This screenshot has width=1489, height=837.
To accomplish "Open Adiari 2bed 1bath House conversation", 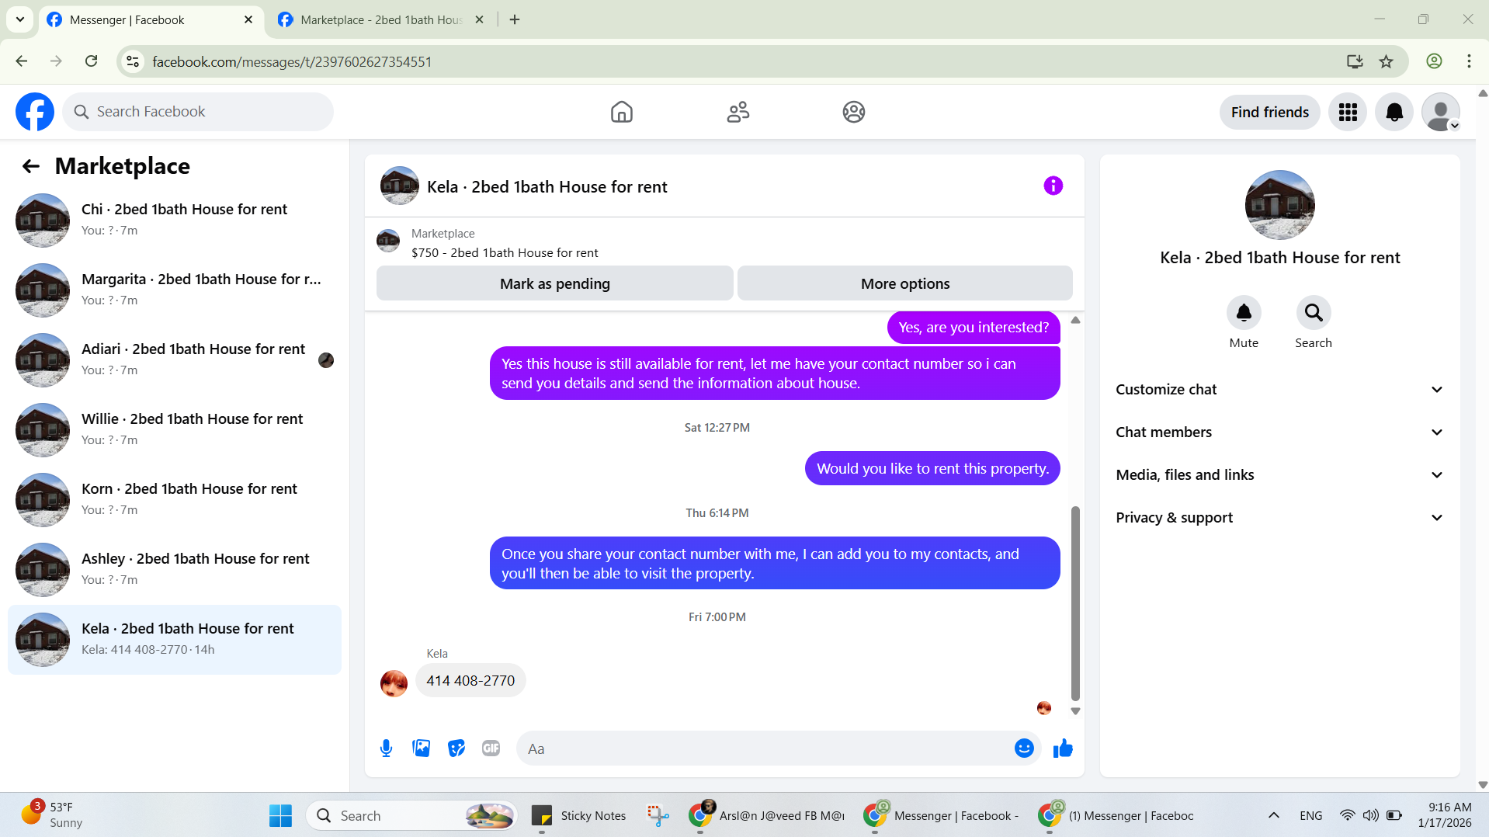I will tap(175, 360).
